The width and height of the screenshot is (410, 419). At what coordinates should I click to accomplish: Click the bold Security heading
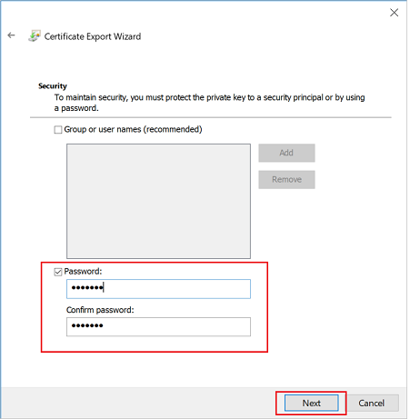pos(53,86)
